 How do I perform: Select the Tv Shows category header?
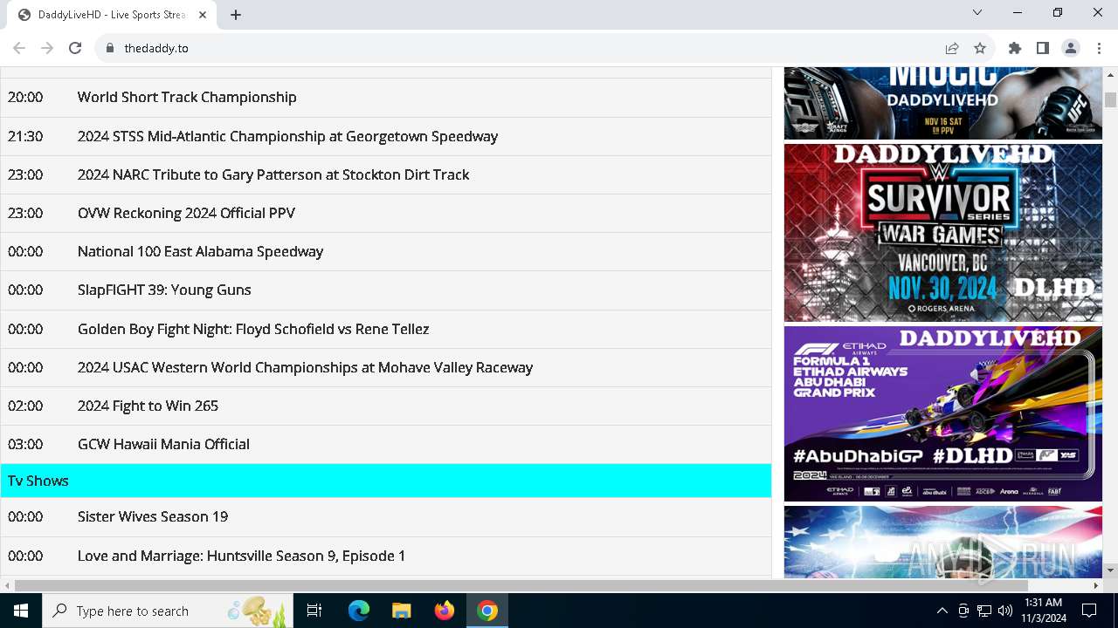pyautogui.click(x=386, y=481)
